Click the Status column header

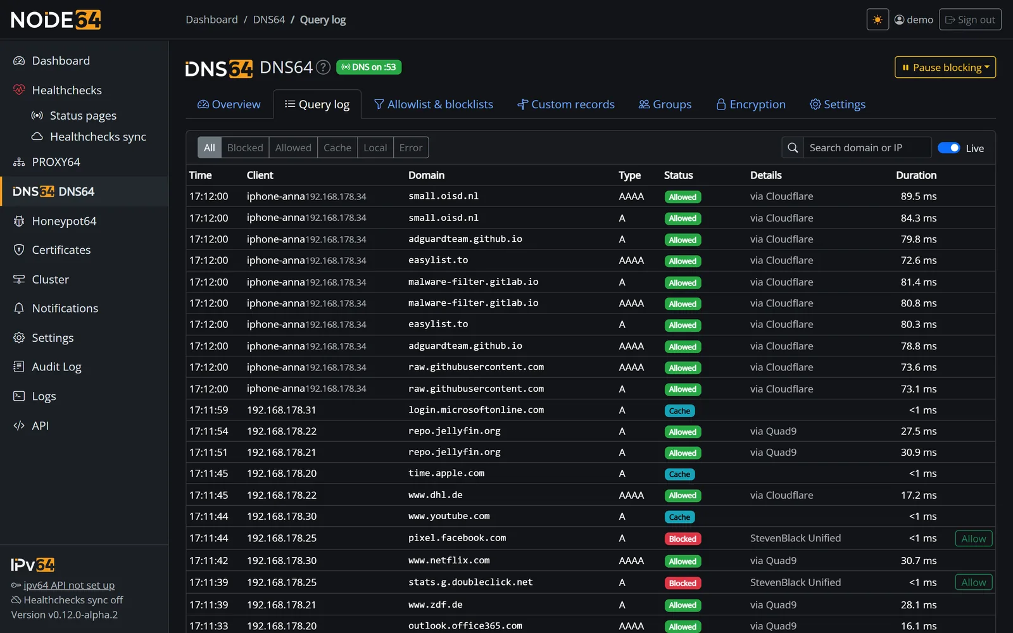(679, 175)
